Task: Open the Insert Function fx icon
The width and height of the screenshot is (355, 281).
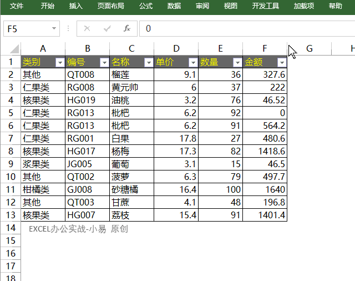Action: [127, 28]
